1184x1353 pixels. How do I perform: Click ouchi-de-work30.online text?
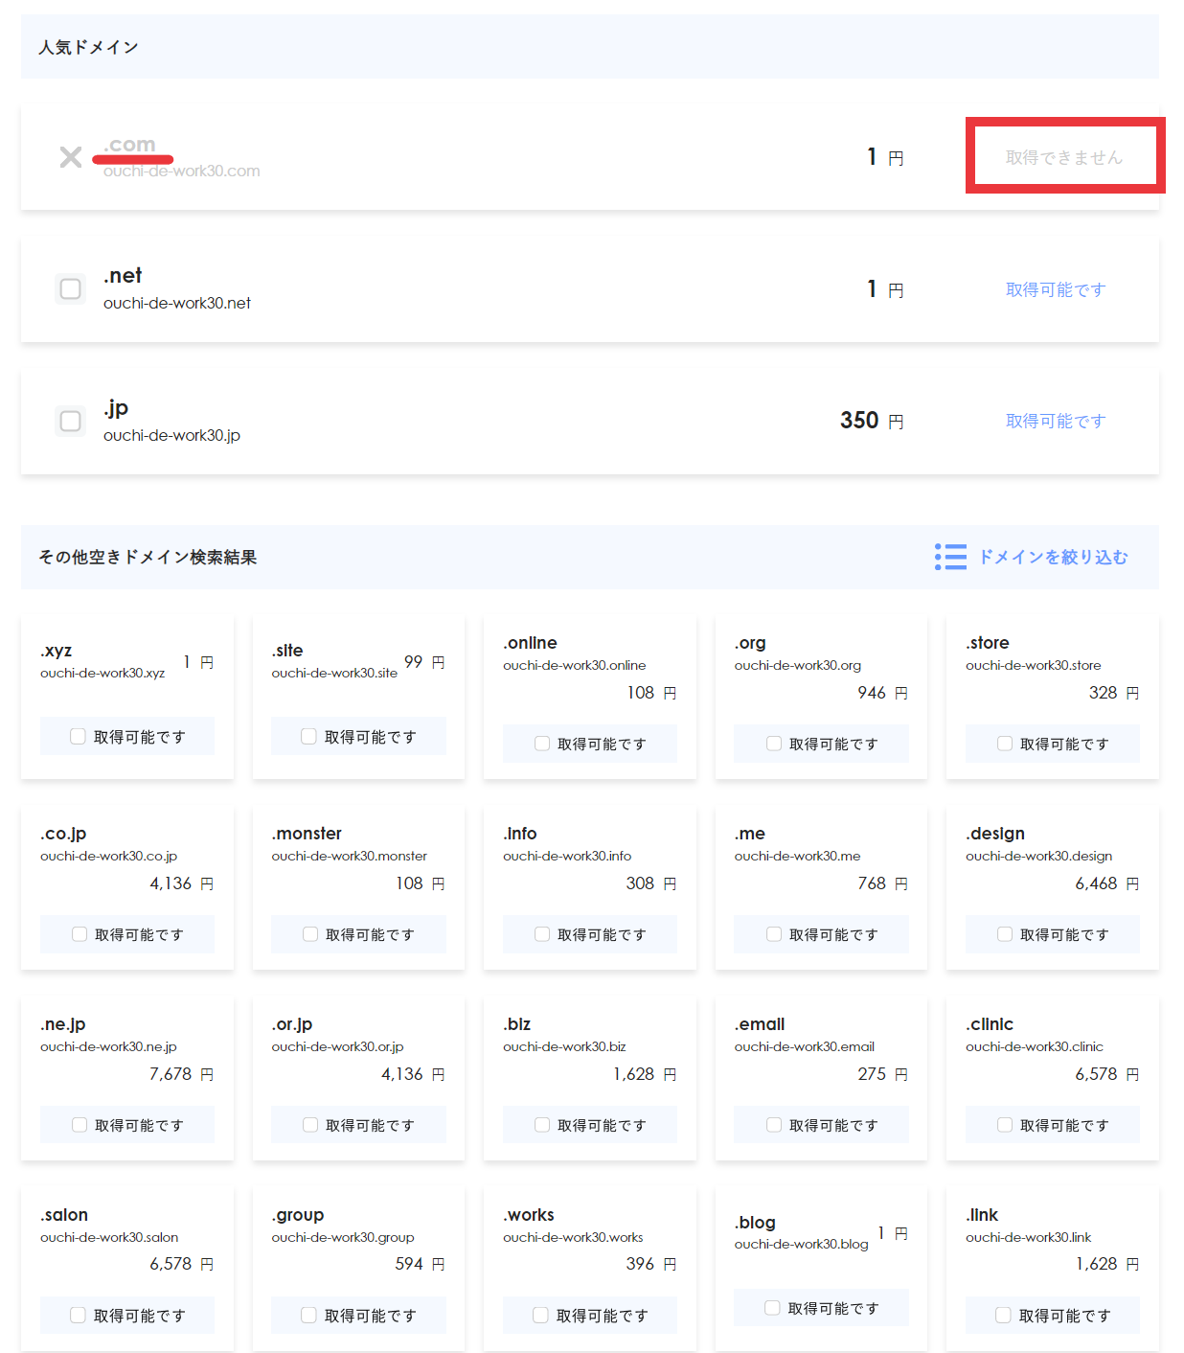tap(575, 665)
